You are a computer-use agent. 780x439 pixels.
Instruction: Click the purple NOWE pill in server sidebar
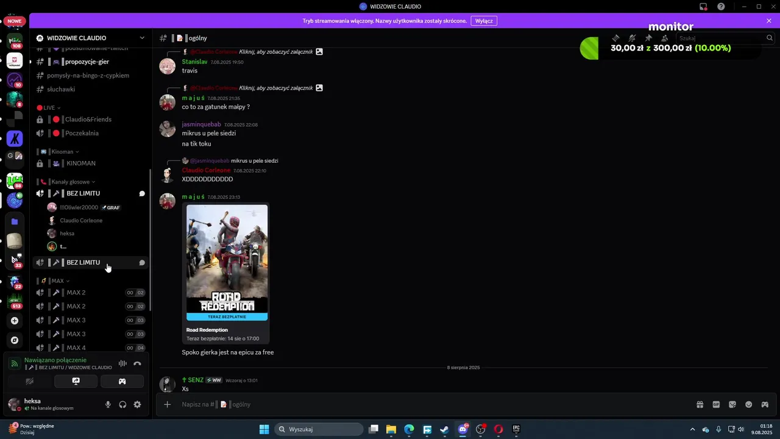(x=15, y=21)
